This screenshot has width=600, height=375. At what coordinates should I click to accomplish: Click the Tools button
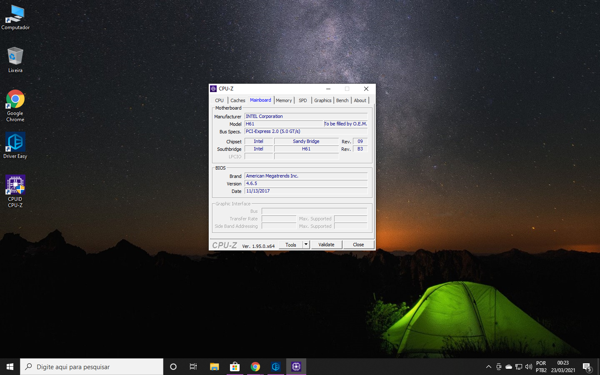[291, 245]
